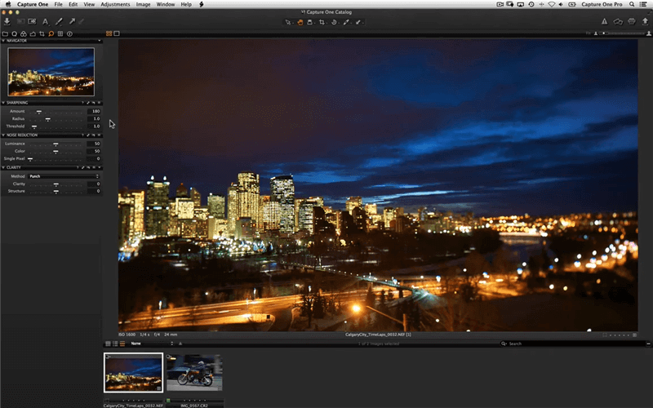Click the Sharpening Amount value field 180
653x408 pixels.
(94, 112)
